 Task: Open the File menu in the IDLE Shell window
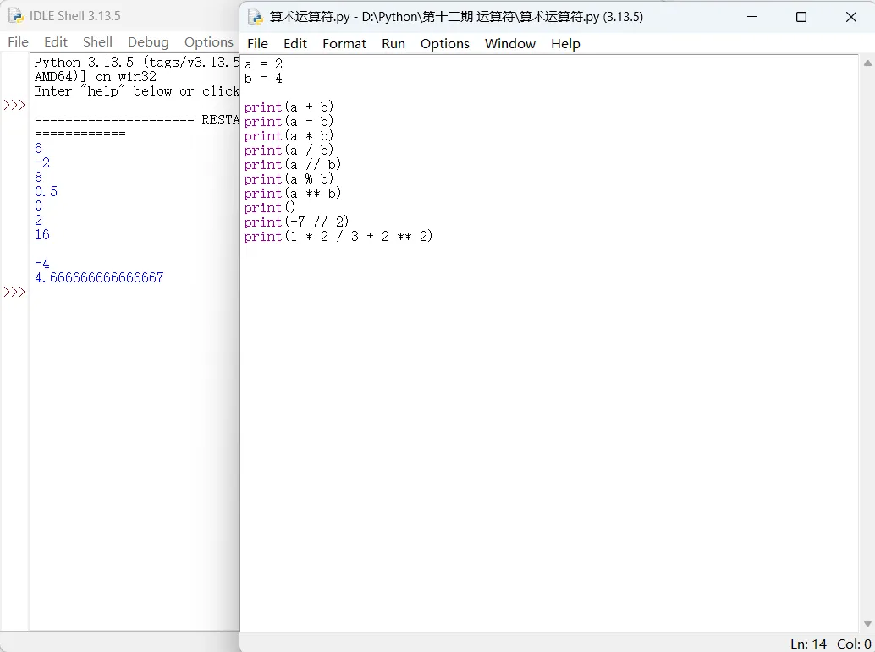(x=18, y=41)
